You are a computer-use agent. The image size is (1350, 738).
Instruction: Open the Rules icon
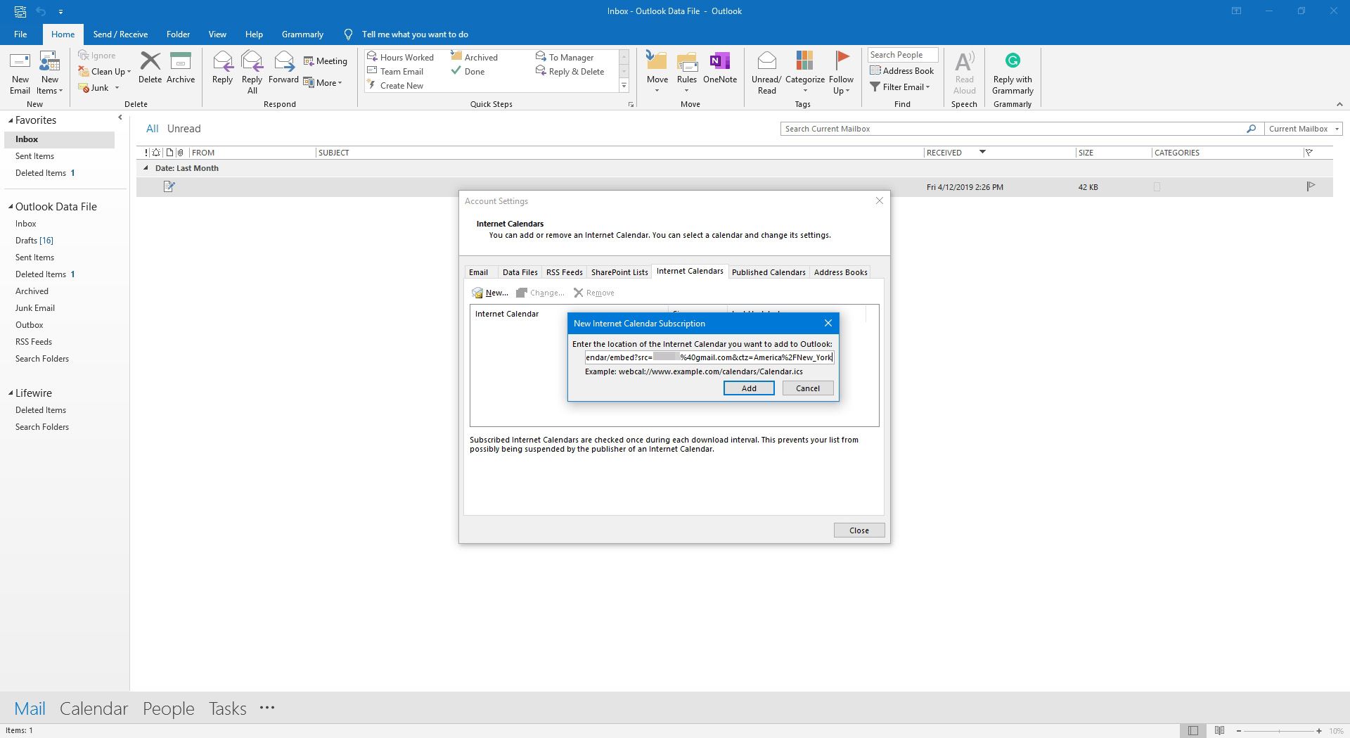coord(687,61)
